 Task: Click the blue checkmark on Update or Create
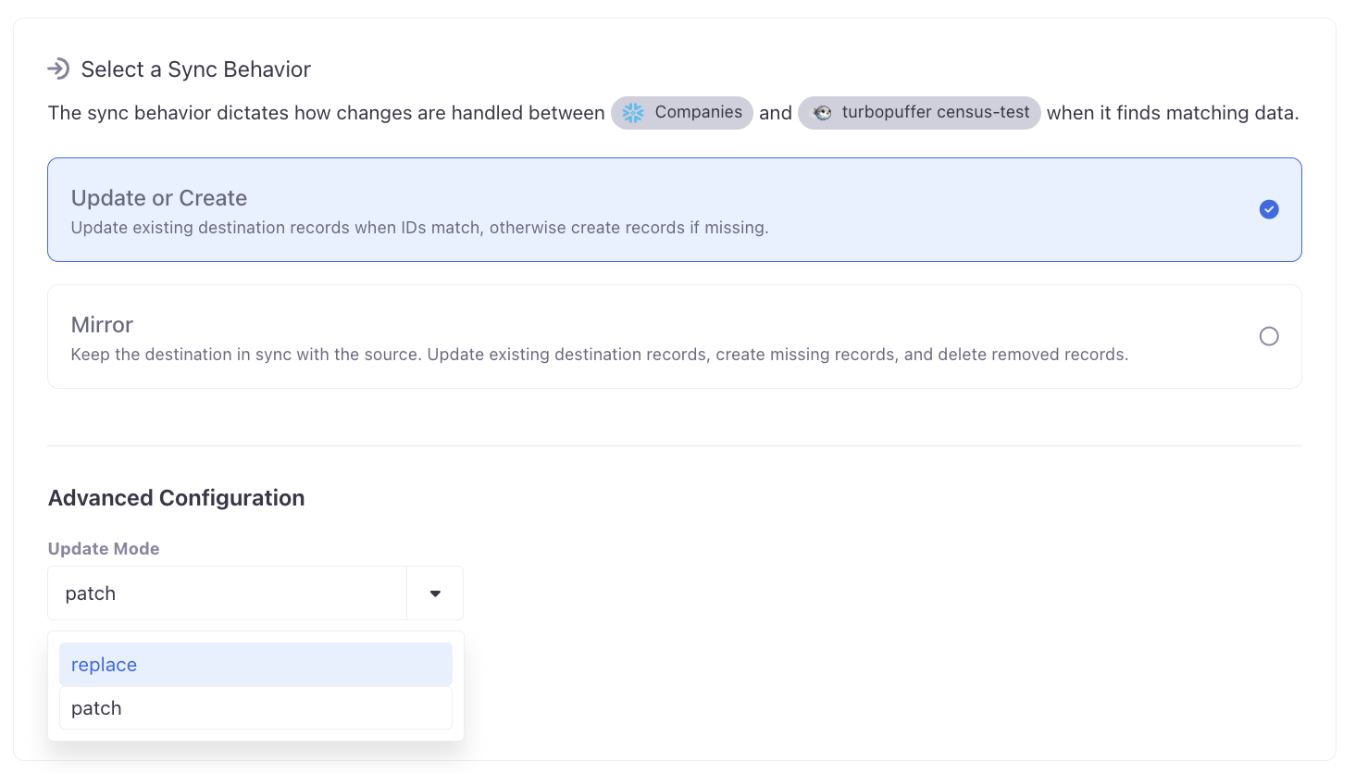[x=1269, y=209]
